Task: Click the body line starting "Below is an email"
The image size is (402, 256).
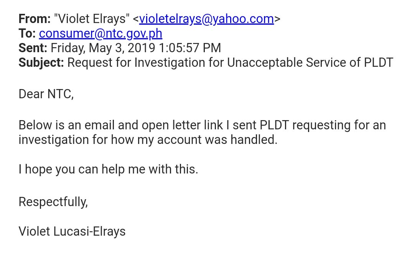Action: click(115, 125)
